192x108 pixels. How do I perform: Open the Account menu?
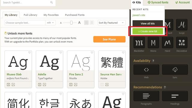coord(183,2)
